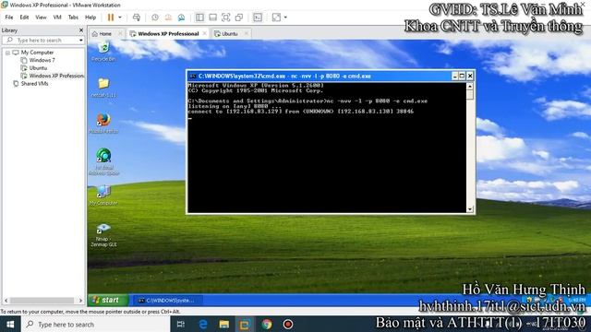Select the Nmap Zenmap GUI desktop icon

[x=103, y=235]
